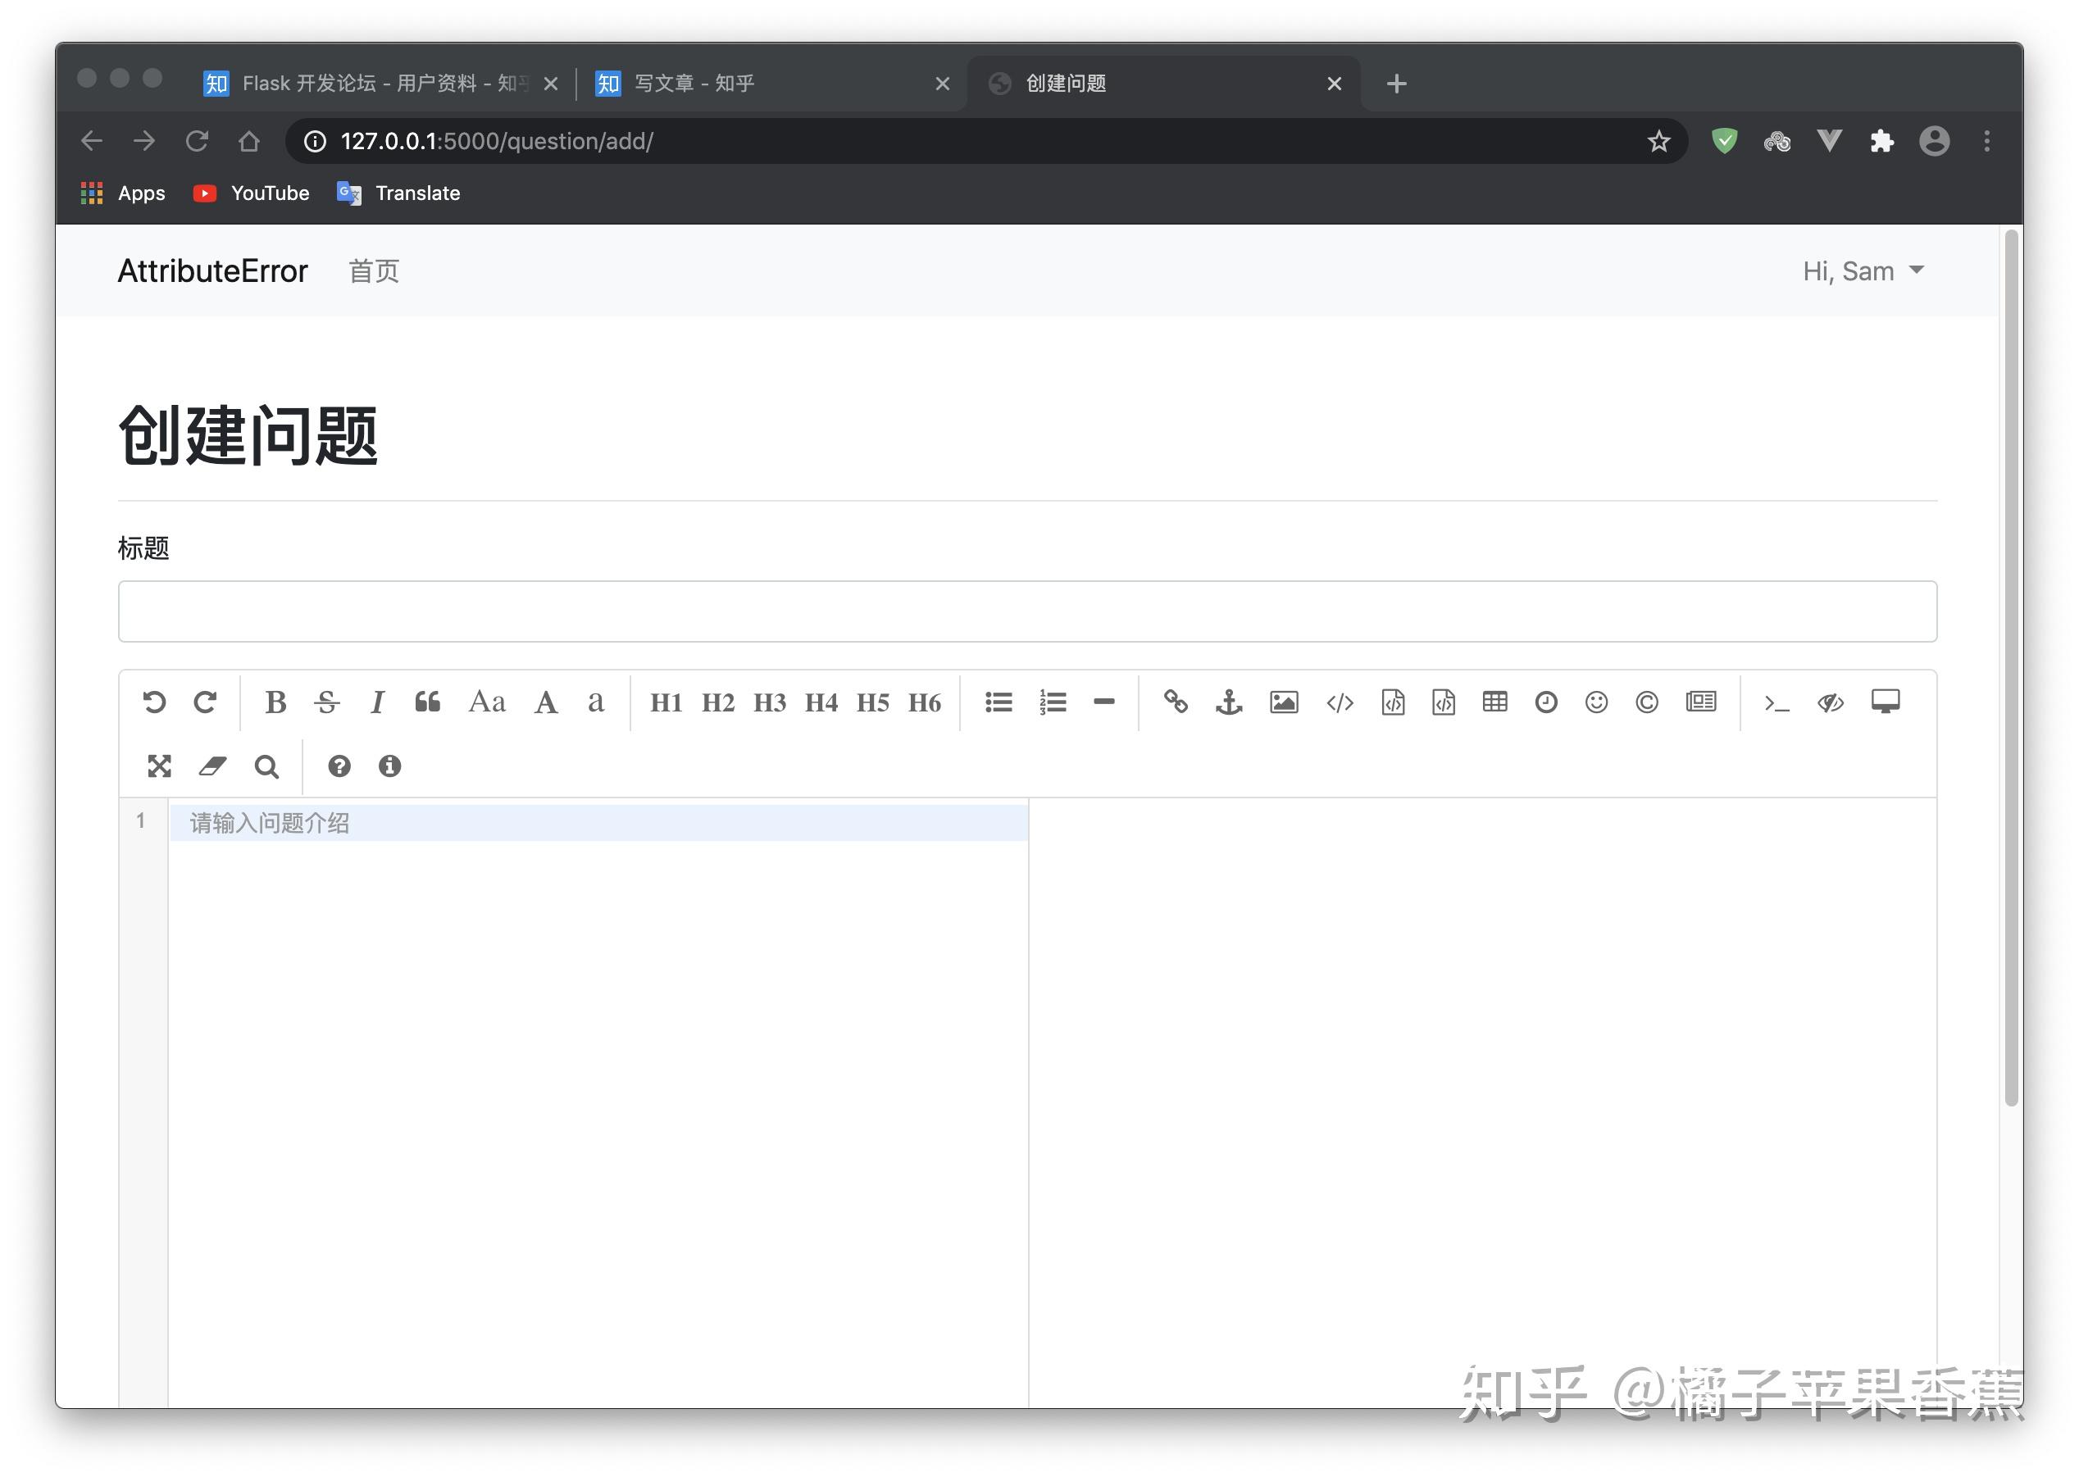
Task: Click the 标题 title input field
Action: [1026, 611]
